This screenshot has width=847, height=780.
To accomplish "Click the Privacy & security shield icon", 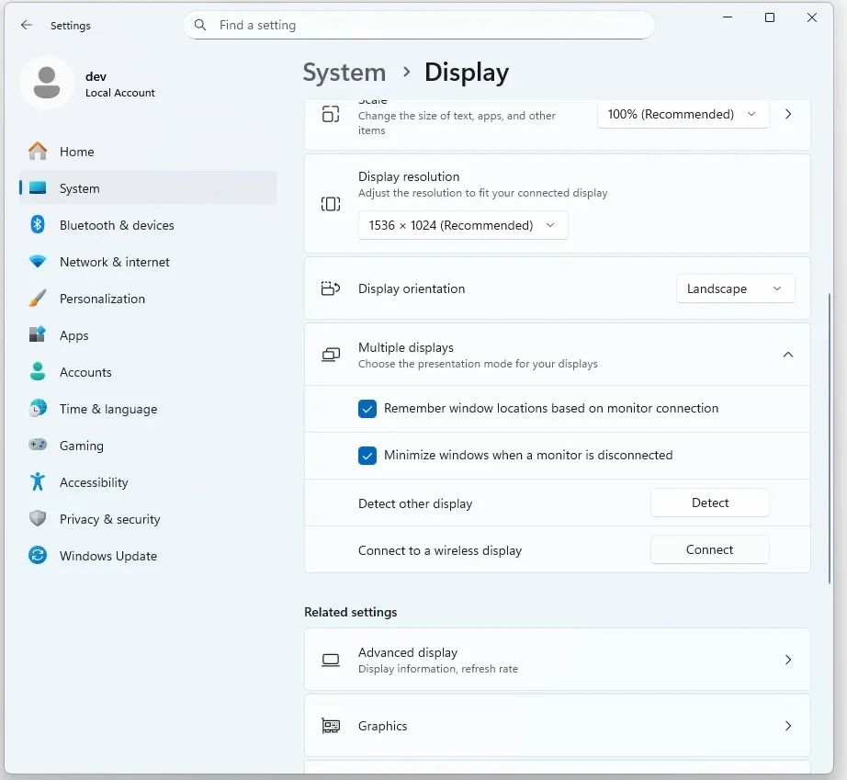I will 38,518.
